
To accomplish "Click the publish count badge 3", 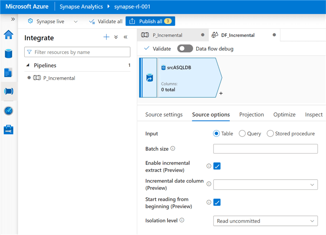I will [168, 21].
